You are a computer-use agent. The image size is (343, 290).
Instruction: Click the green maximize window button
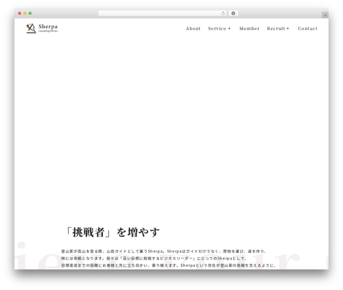(30, 13)
